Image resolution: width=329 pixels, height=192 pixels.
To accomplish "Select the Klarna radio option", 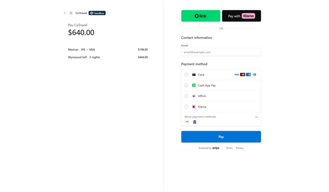I will 186,107.
